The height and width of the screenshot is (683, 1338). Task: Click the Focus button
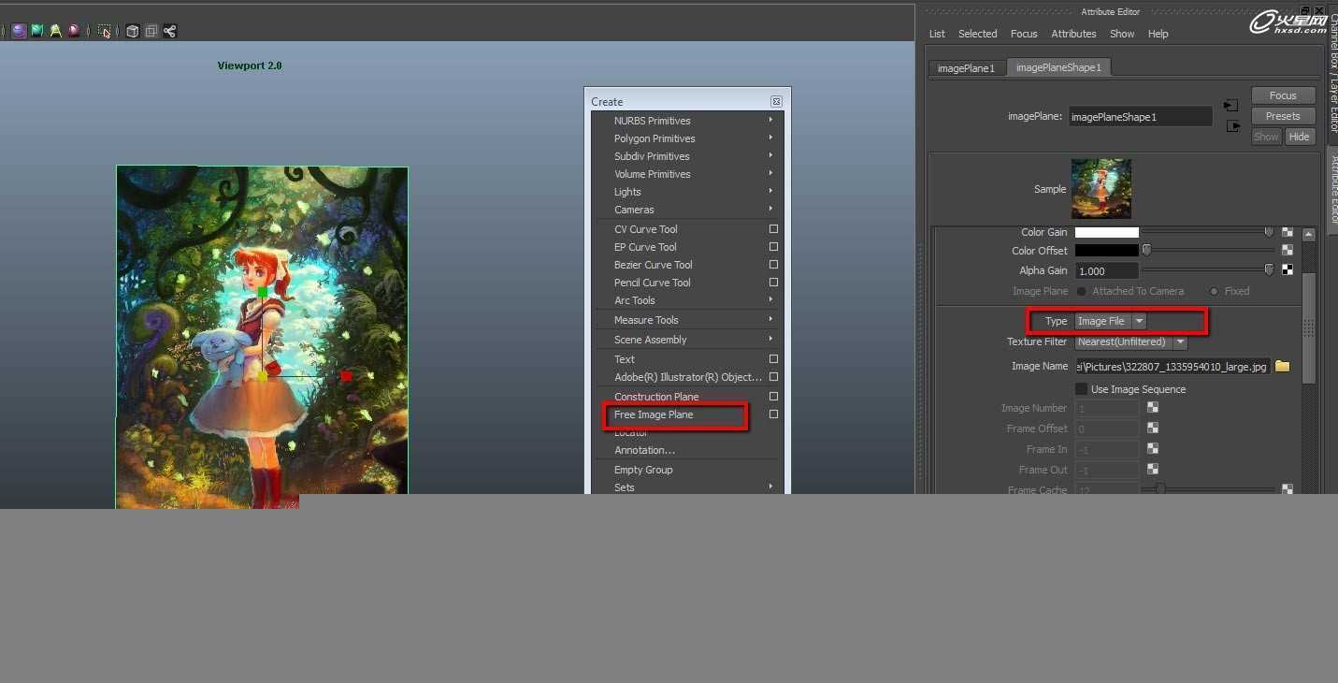coord(1283,95)
